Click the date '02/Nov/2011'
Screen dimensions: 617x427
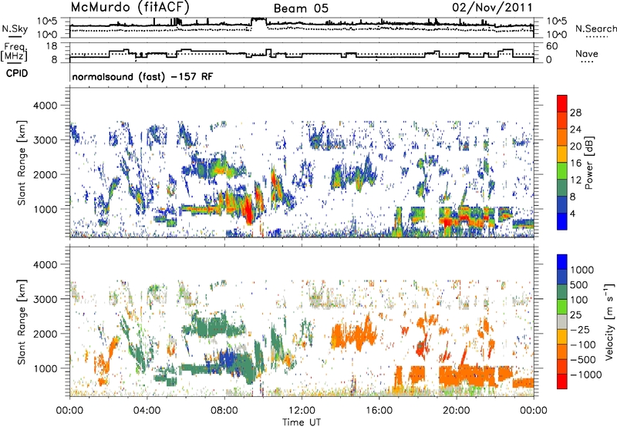pyautogui.click(x=492, y=8)
